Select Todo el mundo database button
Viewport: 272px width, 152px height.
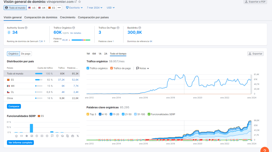15,8
